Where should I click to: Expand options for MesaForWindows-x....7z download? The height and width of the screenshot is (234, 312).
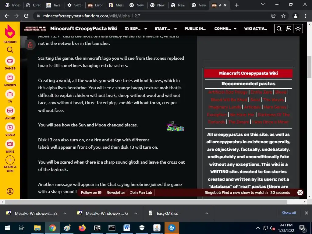(x=136, y=213)
